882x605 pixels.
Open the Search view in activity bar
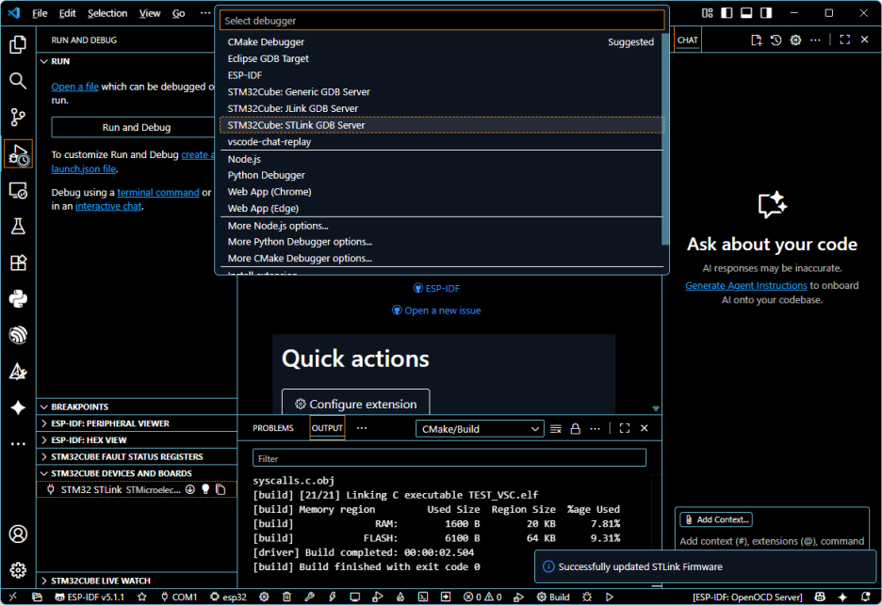click(x=18, y=81)
